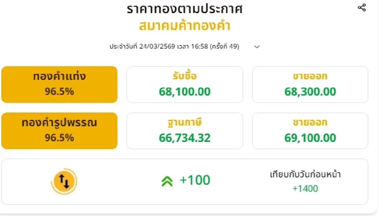Open the ครั้งที่ 49 announcement dropdown
Screen dimensions: 384x216
[x=256, y=47]
